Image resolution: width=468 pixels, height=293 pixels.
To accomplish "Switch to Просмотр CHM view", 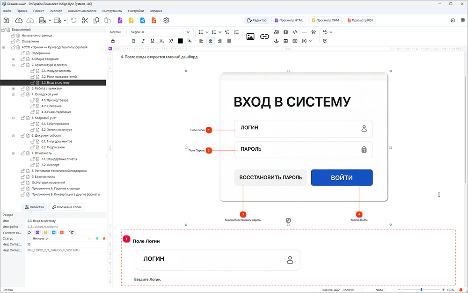I will 325,20.
